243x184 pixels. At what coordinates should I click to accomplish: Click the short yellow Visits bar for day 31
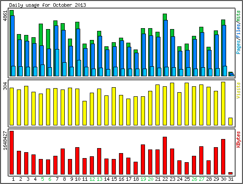[230, 121]
